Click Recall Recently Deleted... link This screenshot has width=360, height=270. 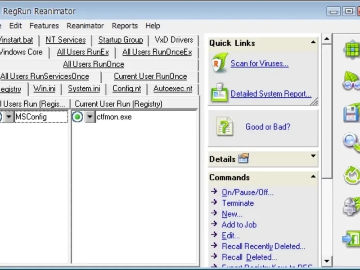(264, 246)
